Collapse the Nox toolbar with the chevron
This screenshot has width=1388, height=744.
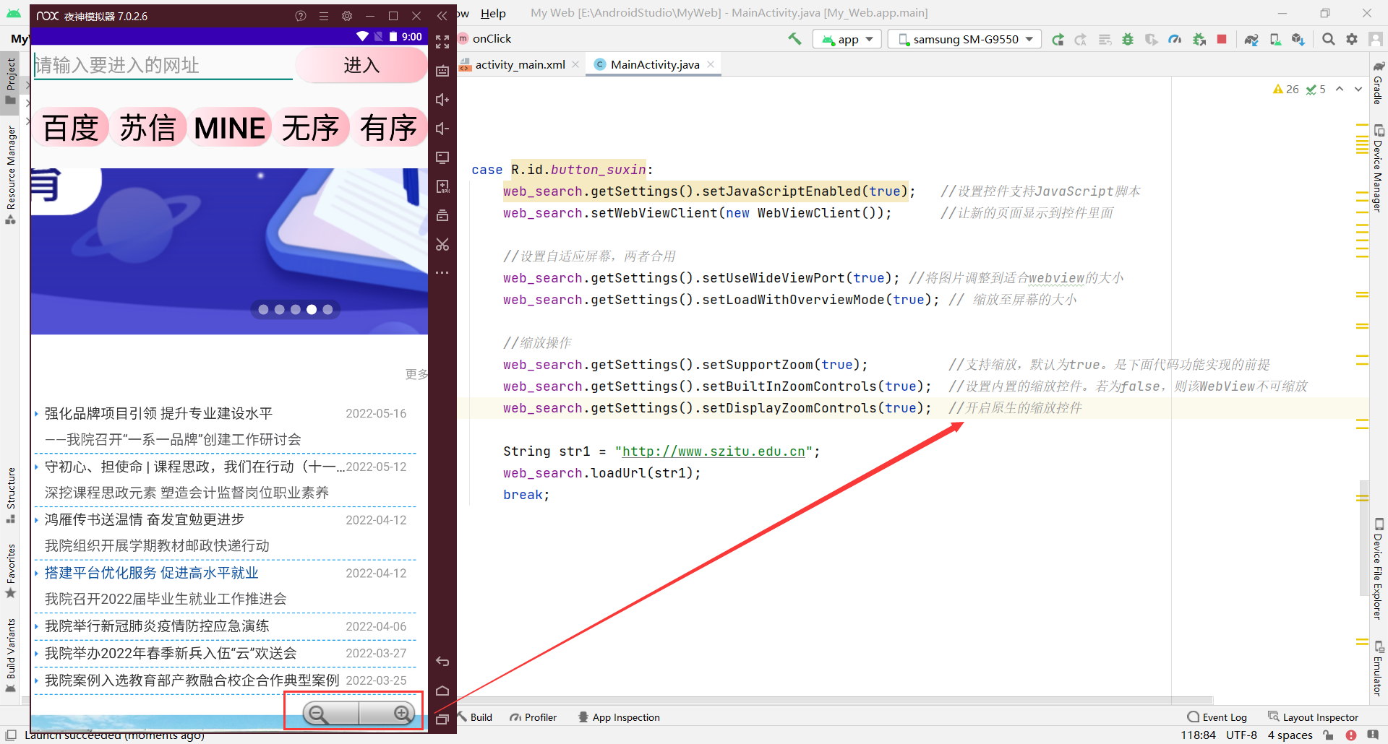(x=442, y=15)
